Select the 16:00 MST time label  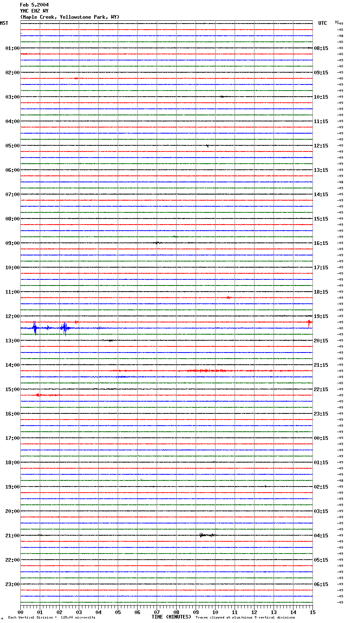pyautogui.click(x=13, y=414)
